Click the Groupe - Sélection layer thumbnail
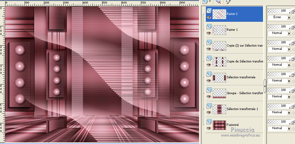The height and width of the screenshot is (144, 295). 219,94
